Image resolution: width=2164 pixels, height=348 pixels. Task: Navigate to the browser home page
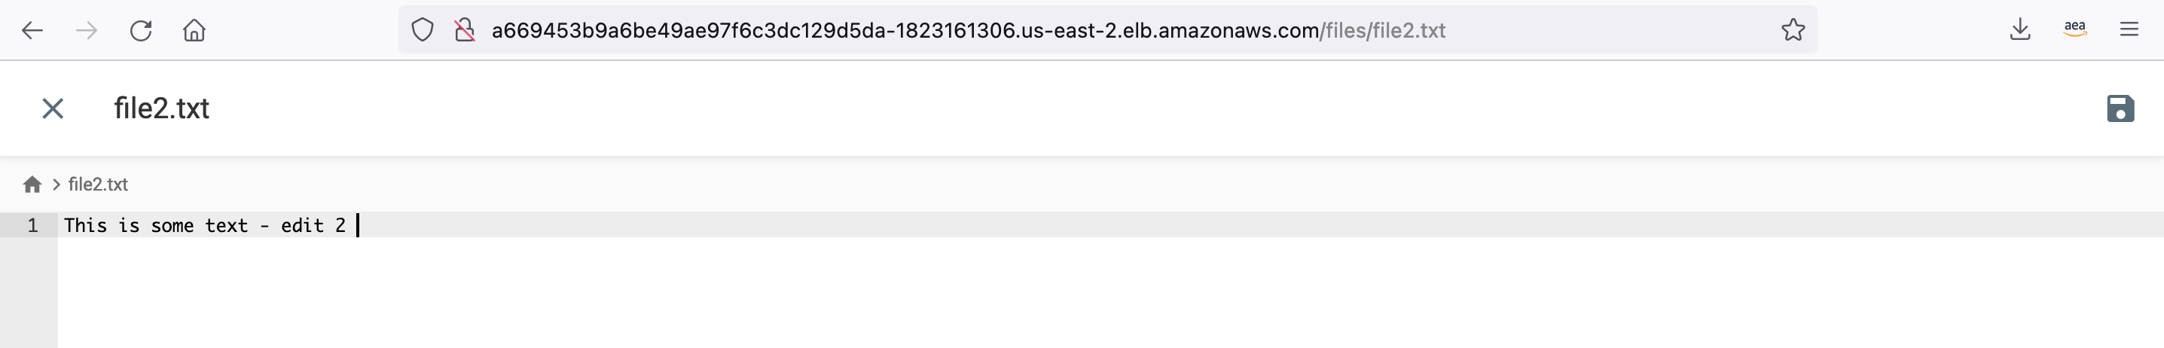pyautogui.click(x=194, y=30)
